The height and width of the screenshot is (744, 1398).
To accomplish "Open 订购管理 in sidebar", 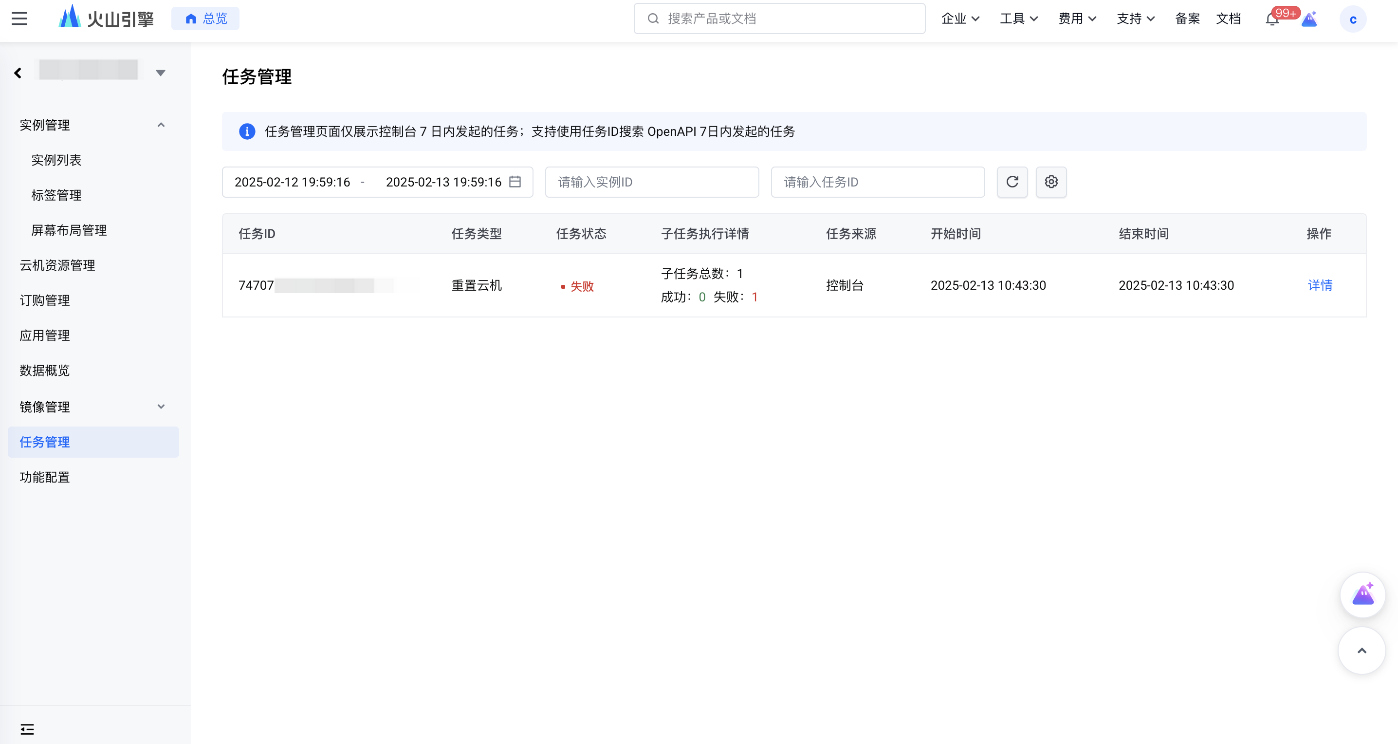I will click(45, 300).
